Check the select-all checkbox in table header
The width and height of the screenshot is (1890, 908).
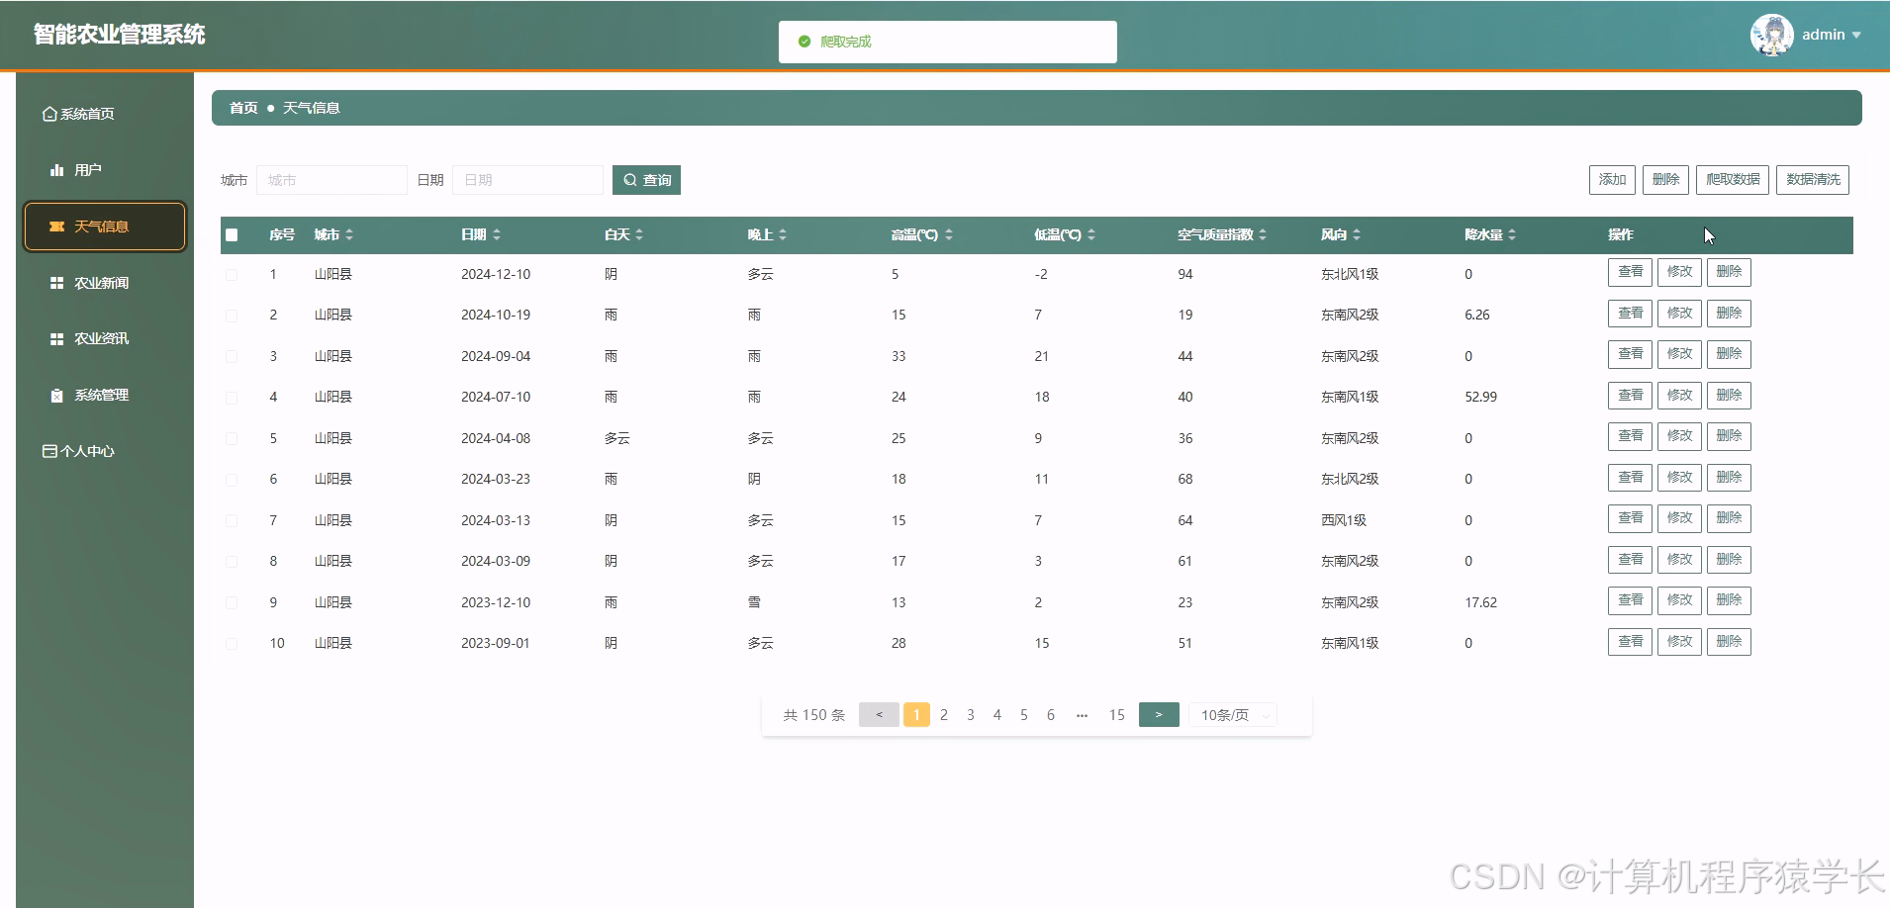[233, 234]
